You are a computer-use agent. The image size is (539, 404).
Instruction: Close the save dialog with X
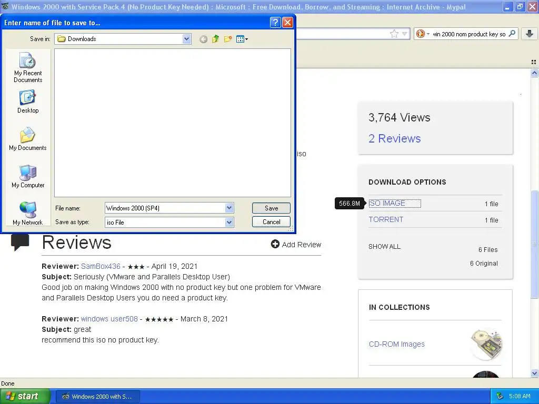click(287, 23)
